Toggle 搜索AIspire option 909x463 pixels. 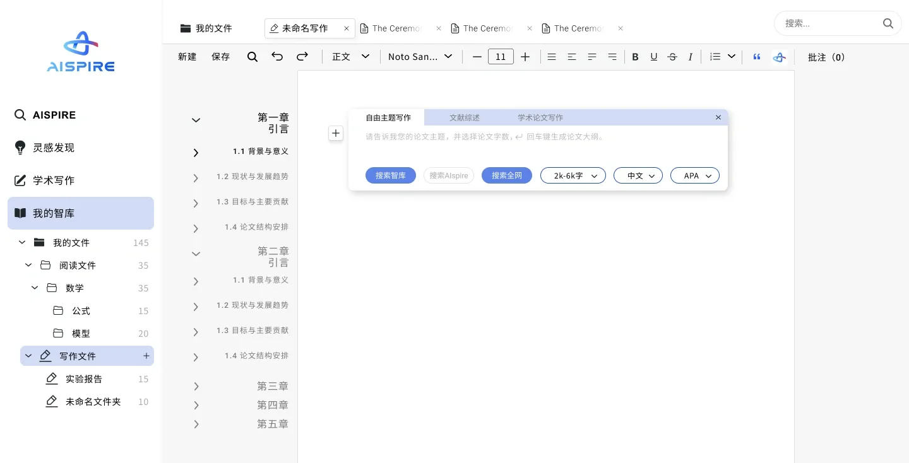(x=449, y=175)
